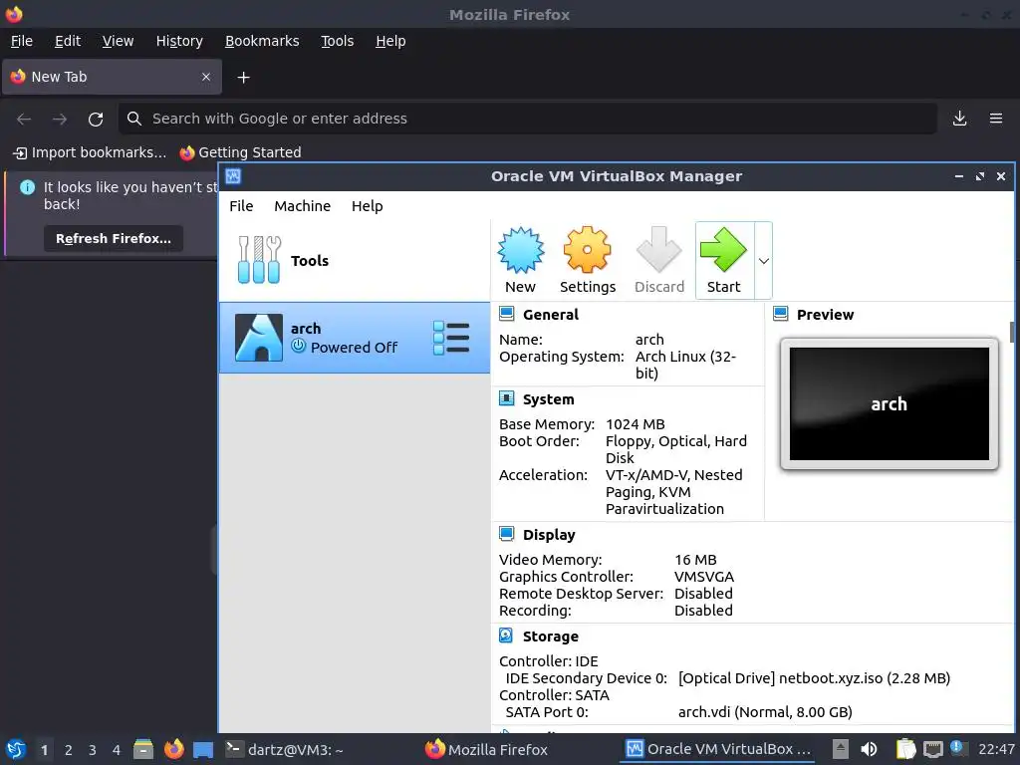Open the Storage section header
The width and height of the screenshot is (1020, 765).
pos(550,637)
